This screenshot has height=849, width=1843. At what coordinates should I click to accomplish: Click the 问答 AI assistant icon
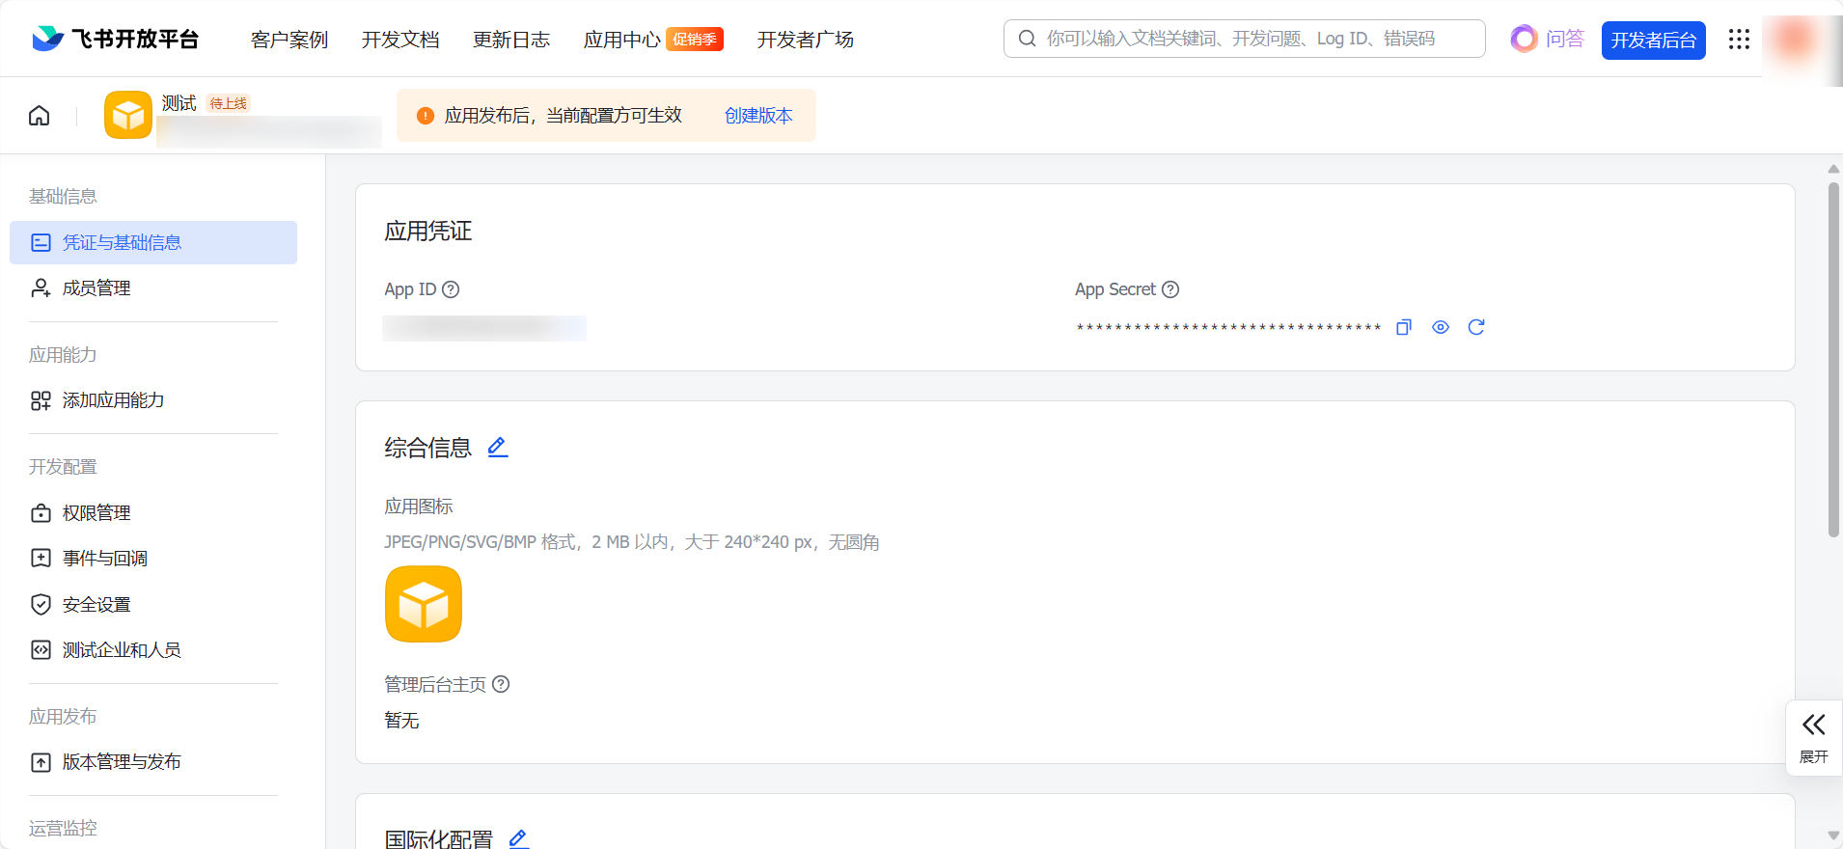(1525, 39)
